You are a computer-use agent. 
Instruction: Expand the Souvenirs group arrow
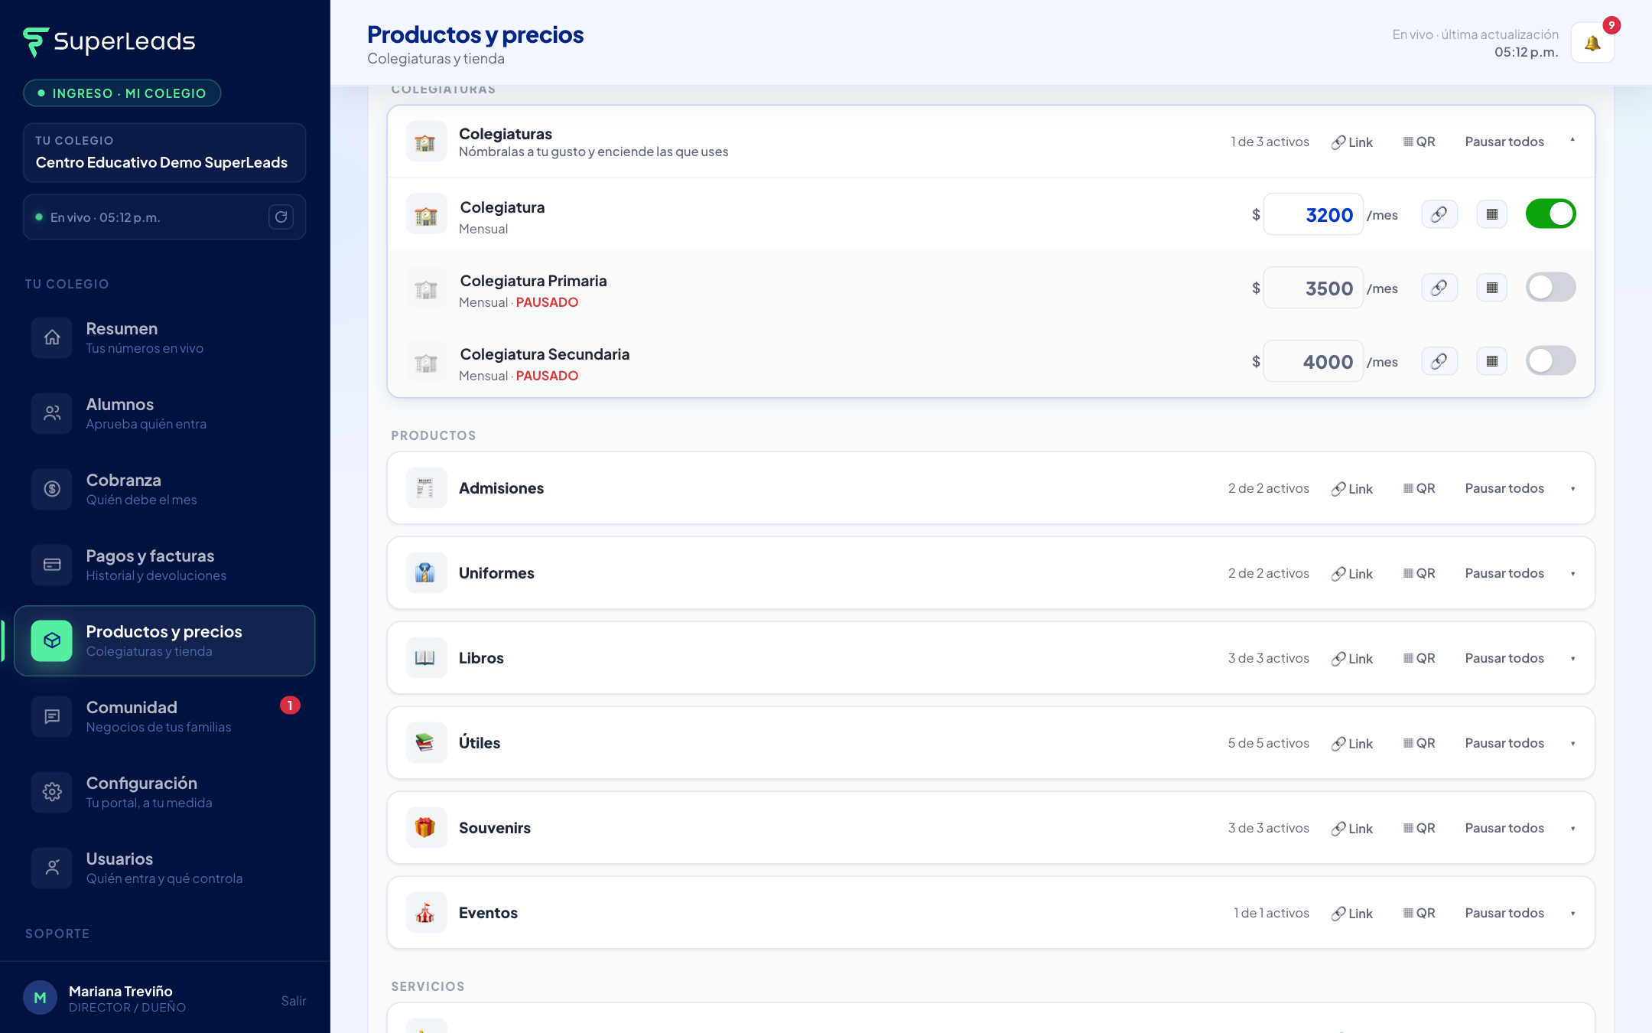[1572, 829]
